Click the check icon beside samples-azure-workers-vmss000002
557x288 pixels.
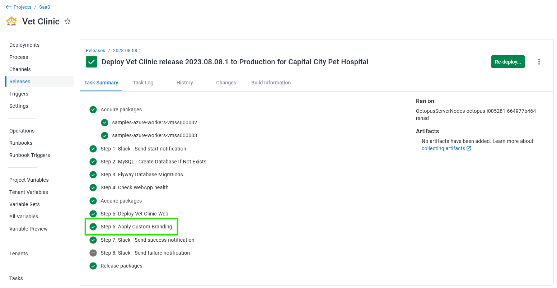point(104,122)
